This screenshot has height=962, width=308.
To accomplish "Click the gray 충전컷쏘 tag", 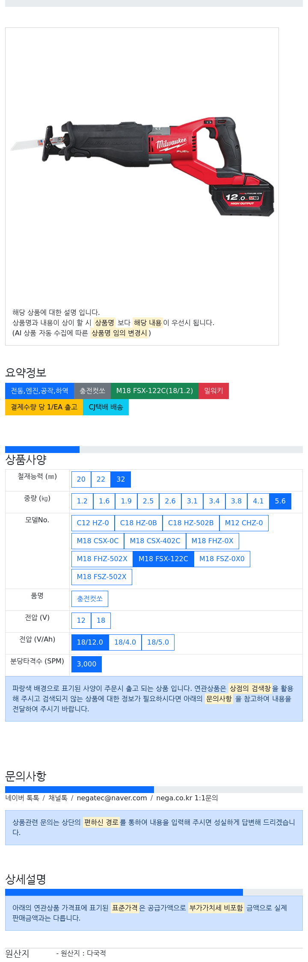I will click(92, 391).
